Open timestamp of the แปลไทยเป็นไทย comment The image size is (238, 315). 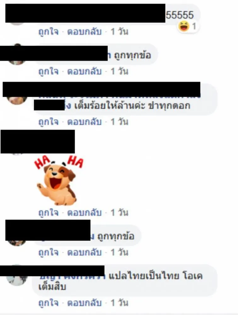pos(119,303)
